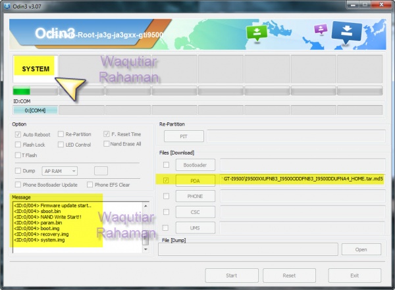395x290 pixels.
Task: Click the 0:[COM4] port field
Action: coord(36,110)
